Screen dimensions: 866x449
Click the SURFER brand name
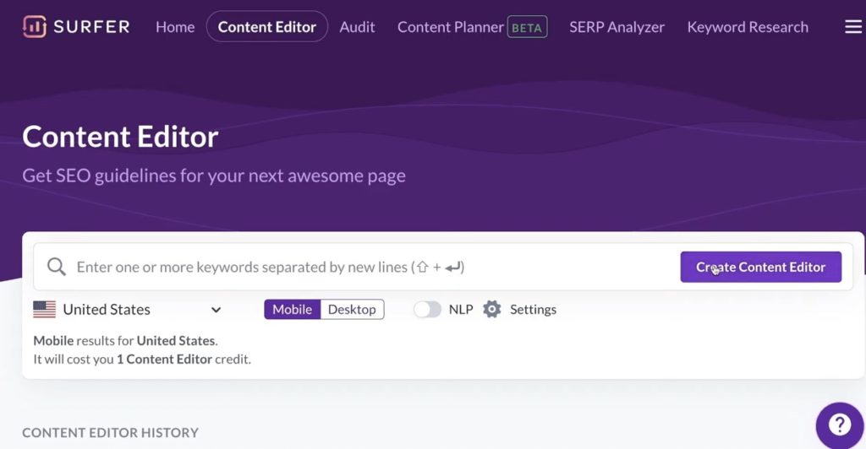pos(91,26)
